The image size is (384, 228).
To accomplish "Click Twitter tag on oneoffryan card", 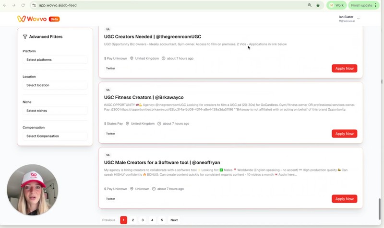I will [x=110, y=199].
